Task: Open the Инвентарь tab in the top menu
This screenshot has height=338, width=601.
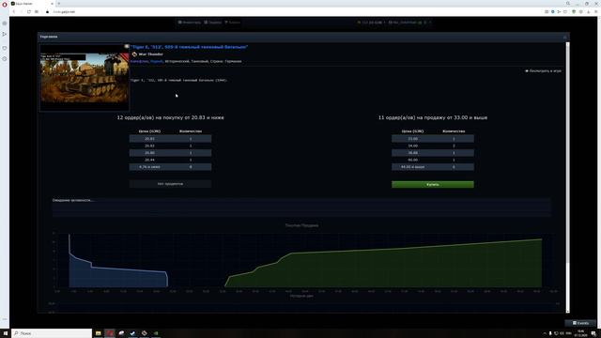Action: click(190, 23)
